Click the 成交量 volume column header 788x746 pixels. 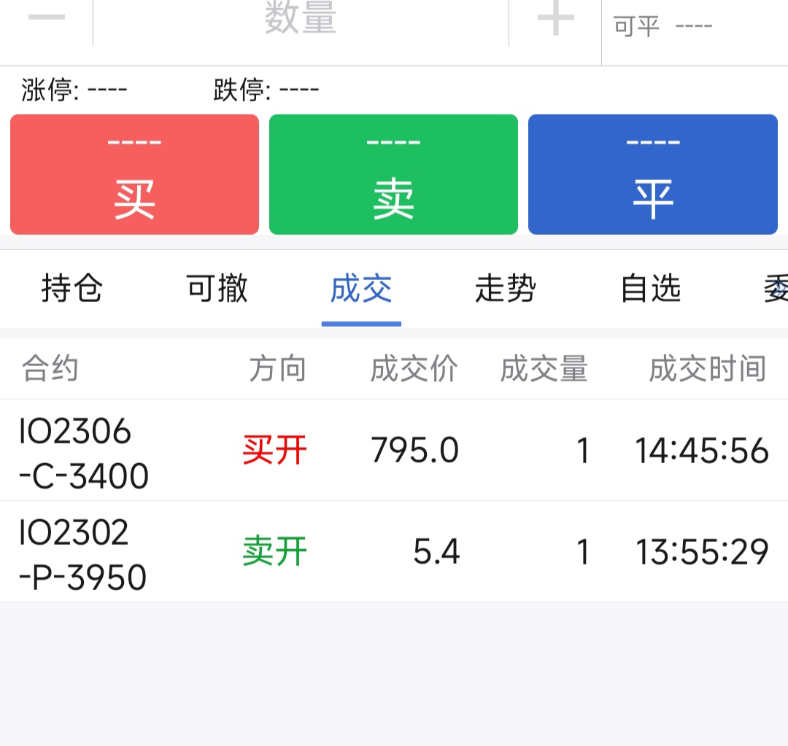pyautogui.click(x=544, y=369)
